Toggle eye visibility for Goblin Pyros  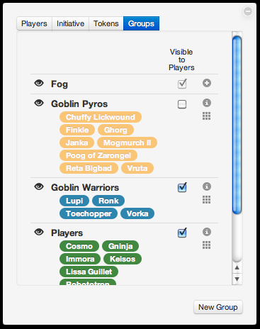point(39,103)
